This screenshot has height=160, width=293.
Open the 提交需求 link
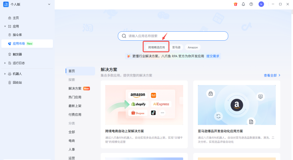pos(213,56)
